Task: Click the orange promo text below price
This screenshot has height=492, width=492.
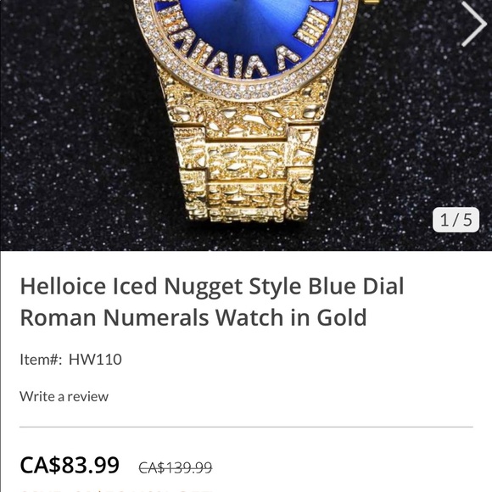Action: [116, 489]
